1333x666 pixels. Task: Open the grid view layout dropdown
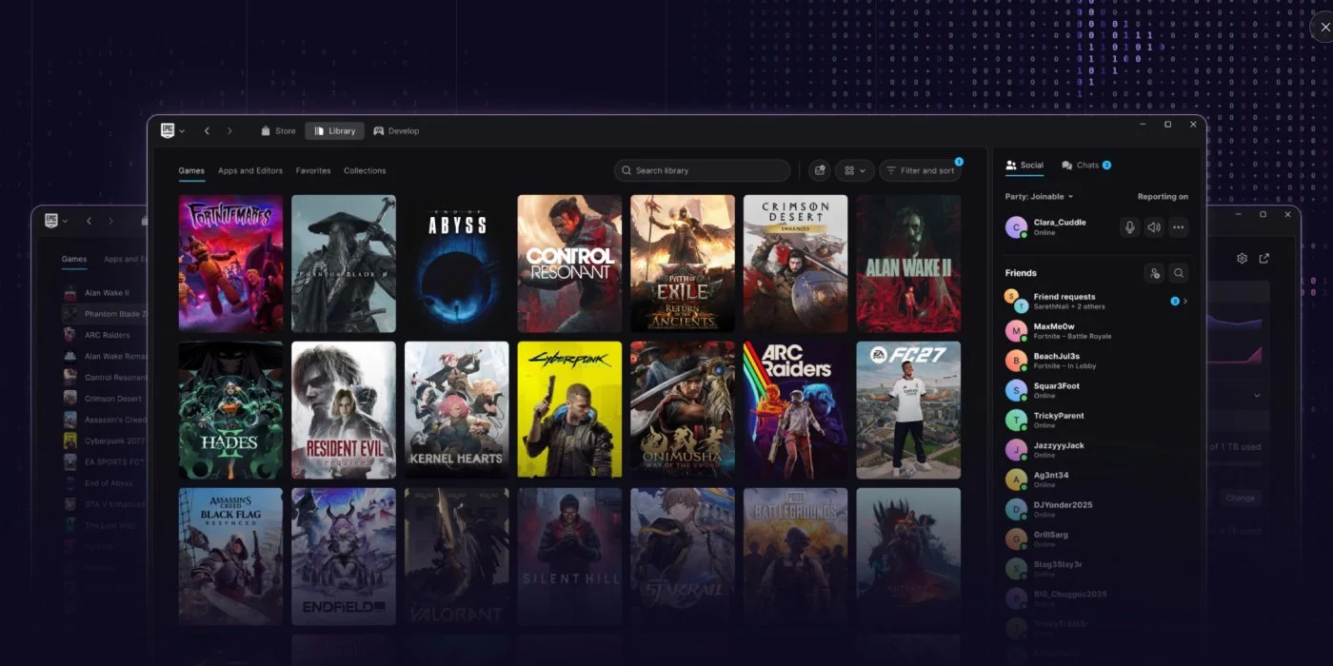(855, 170)
